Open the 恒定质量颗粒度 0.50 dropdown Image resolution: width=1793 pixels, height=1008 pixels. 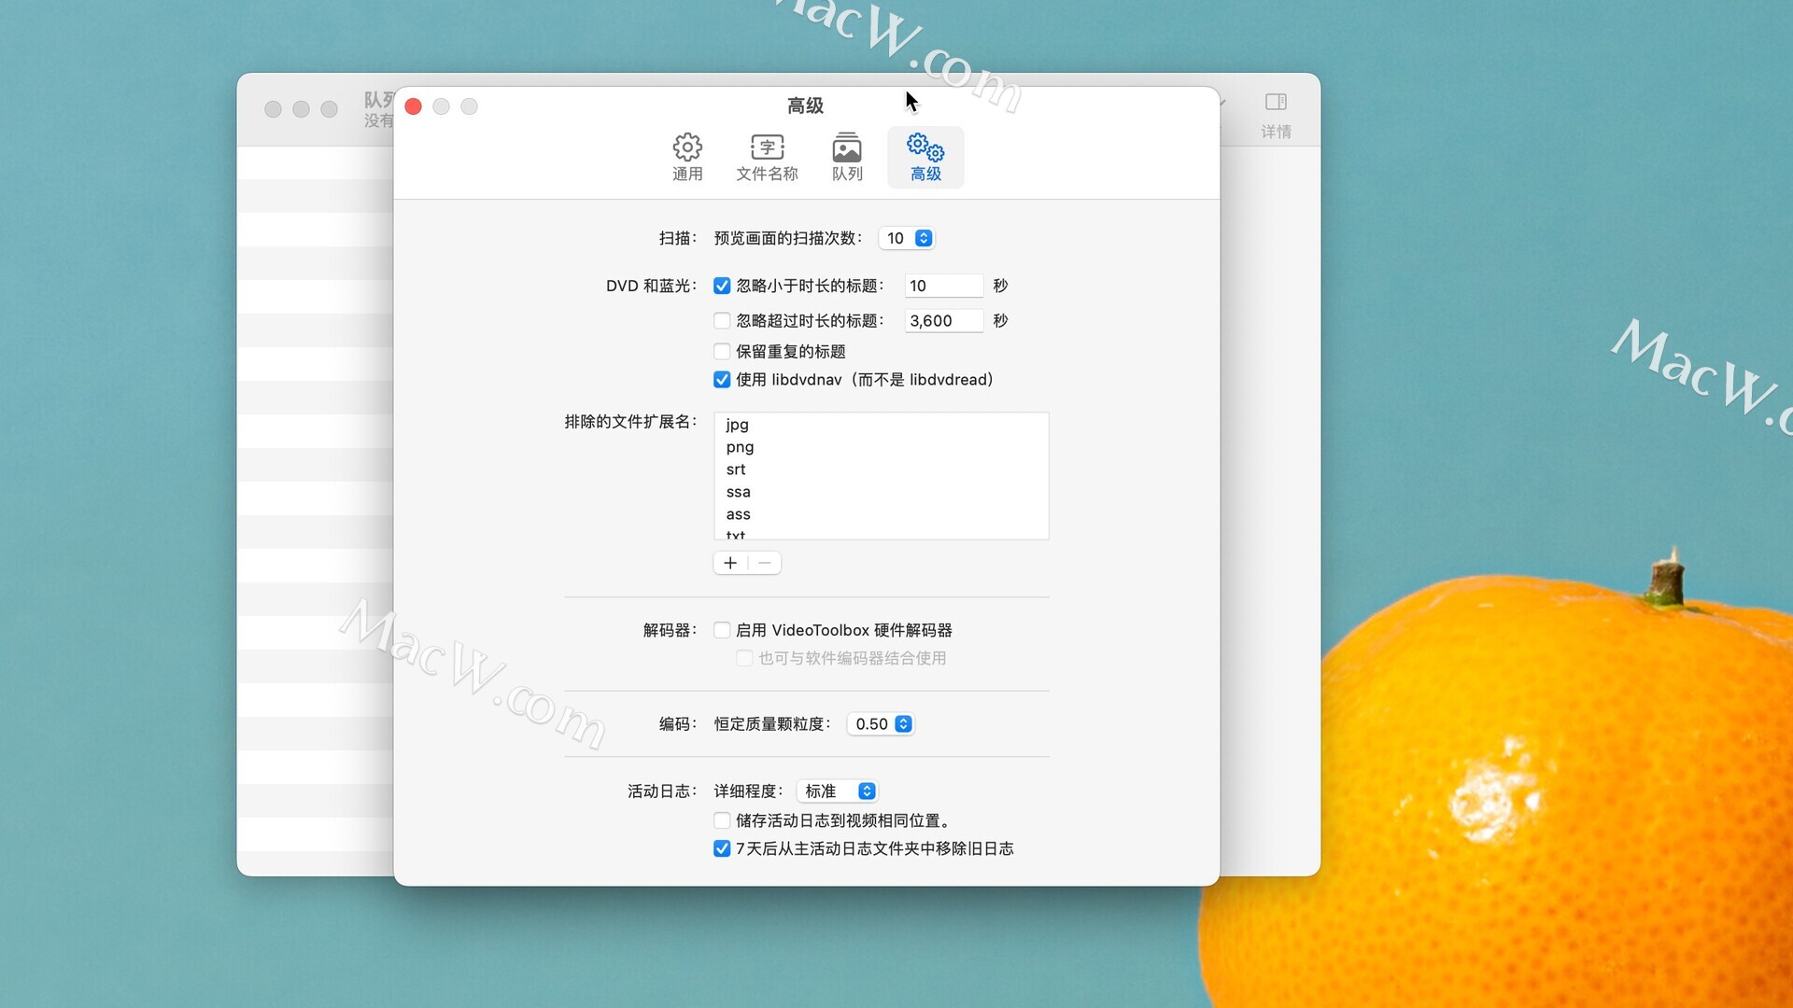(x=881, y=724)
